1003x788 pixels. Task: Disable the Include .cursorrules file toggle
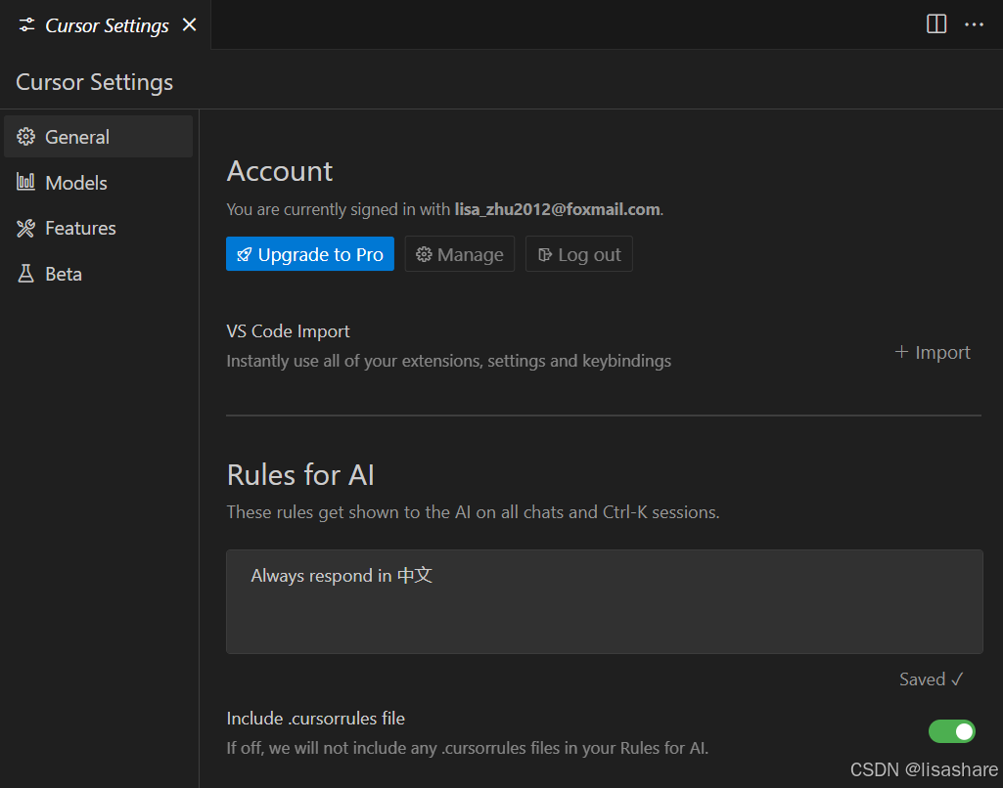pos(952,731)
